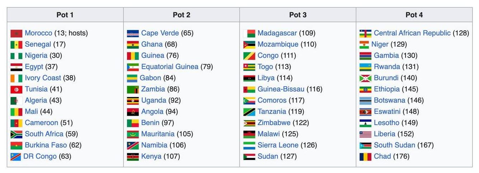Image resolution: width=479 pixels, height=173 pixels.
Task: Open the Senegal link
Action: pos(38,44)
